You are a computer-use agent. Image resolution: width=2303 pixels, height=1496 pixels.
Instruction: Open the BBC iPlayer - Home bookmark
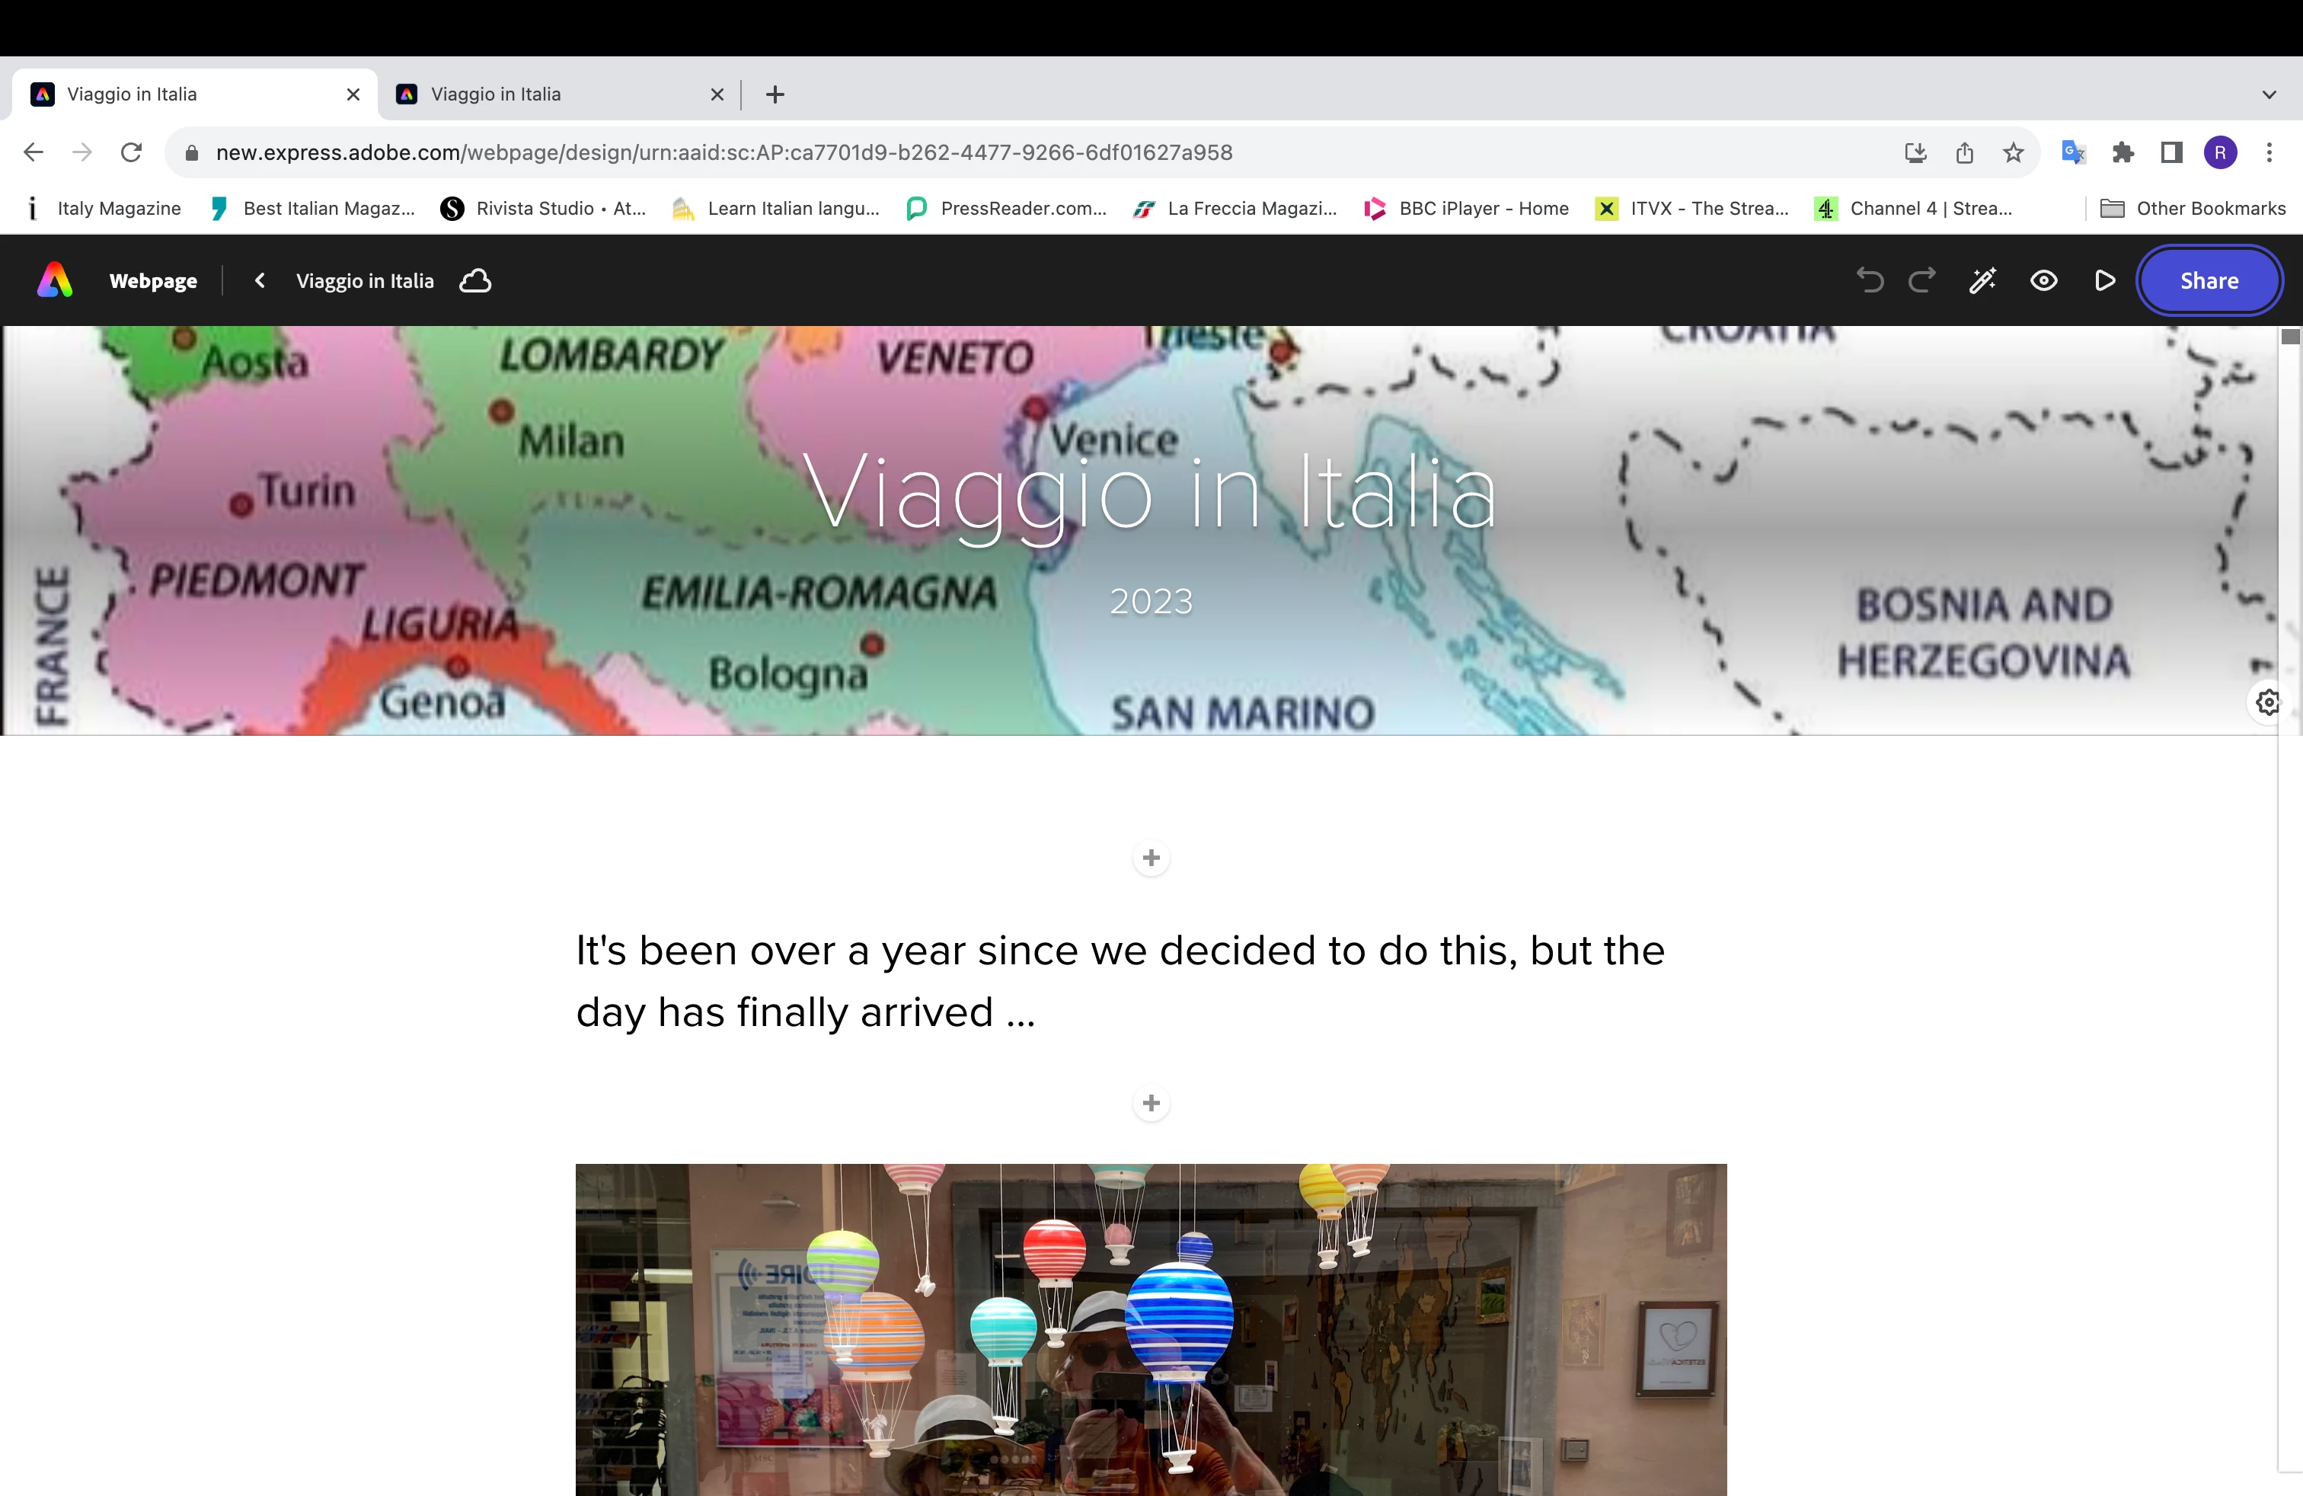pos(1466,208)
